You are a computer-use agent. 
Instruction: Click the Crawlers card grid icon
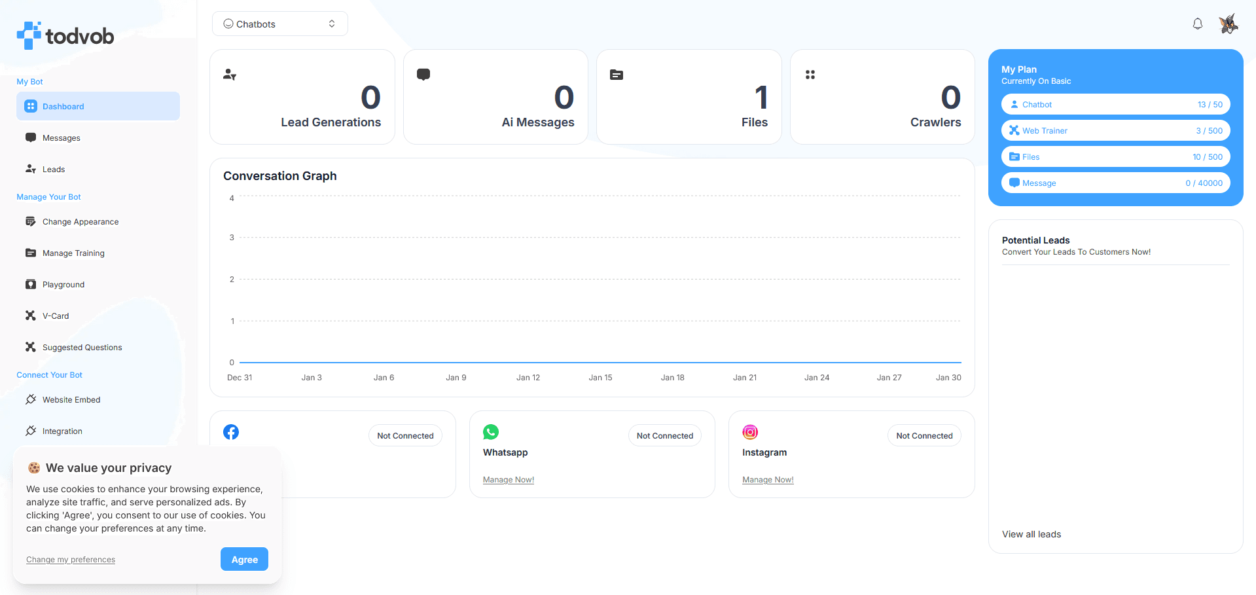810,75
